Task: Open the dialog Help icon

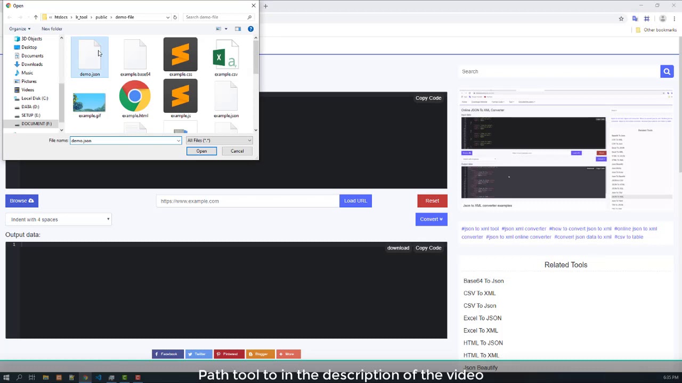Action: [250, 29]
